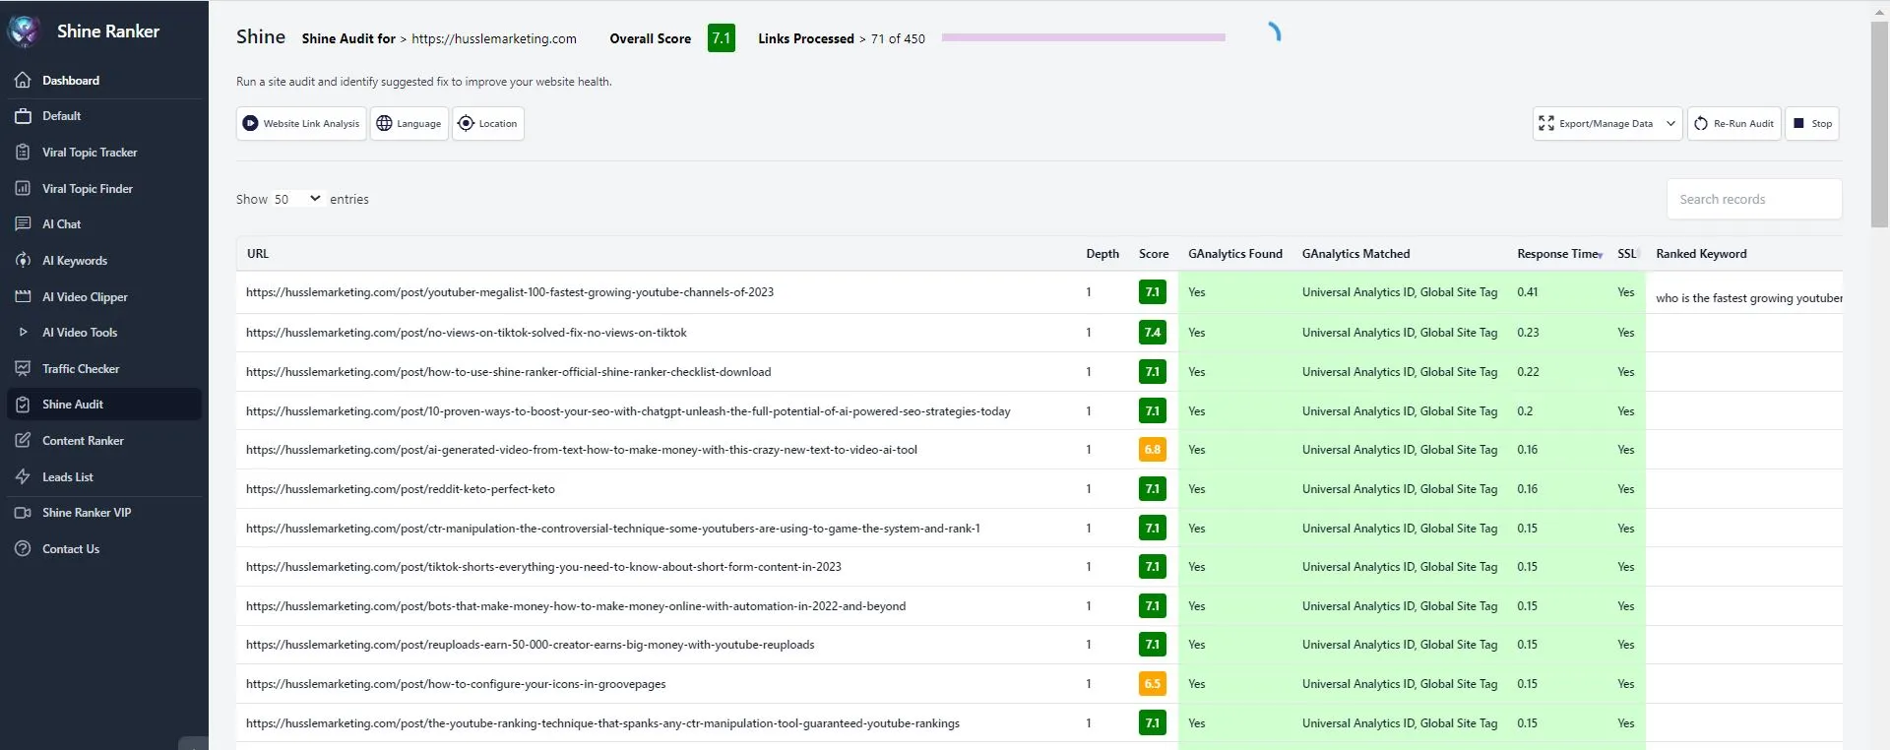The image size is (1890, 750).
Task: Open Leads List menu item
Action: 68,477
